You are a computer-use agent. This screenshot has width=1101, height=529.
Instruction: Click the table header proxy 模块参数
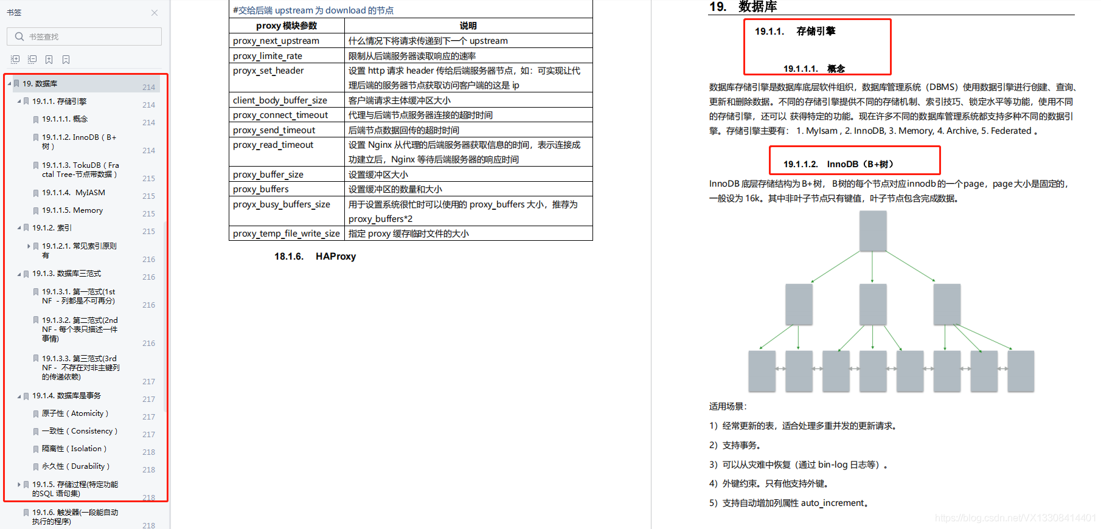287,26
